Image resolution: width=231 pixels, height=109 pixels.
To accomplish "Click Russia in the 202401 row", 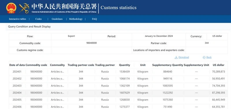I will point(105,72).
